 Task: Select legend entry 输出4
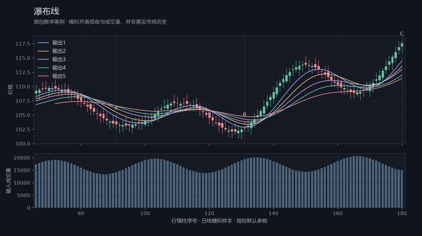click(x=59, y=68)
